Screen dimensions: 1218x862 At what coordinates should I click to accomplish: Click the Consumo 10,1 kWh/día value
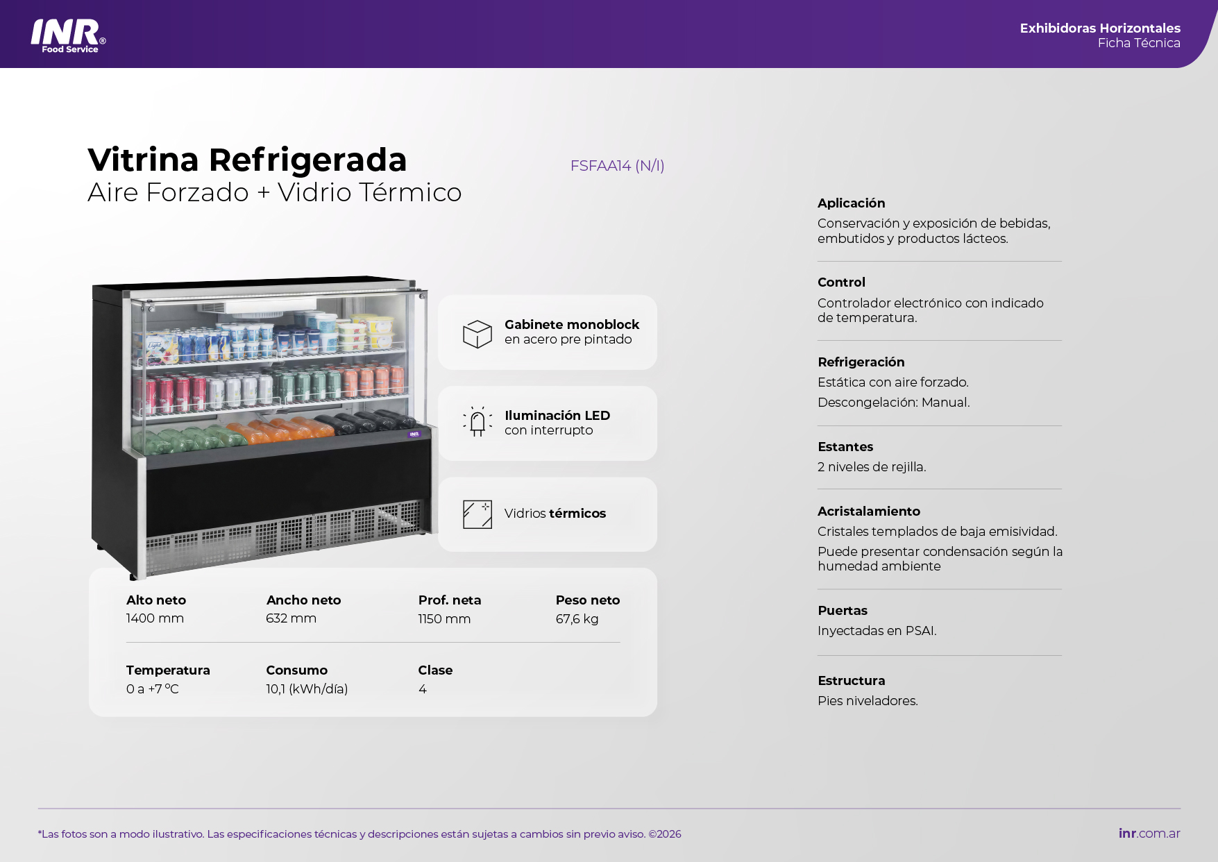[x=307, y=689]
